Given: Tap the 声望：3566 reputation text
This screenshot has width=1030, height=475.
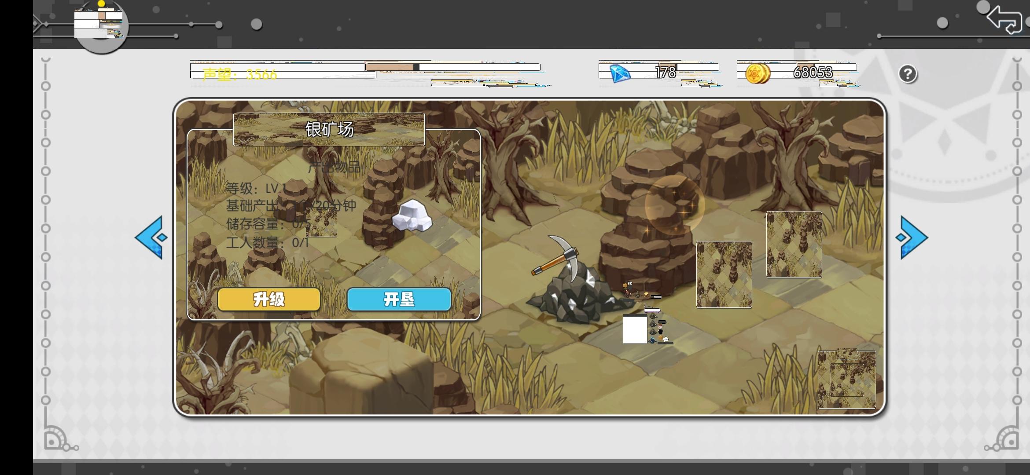Looking at the screenshot, I should tap(240, 74).
